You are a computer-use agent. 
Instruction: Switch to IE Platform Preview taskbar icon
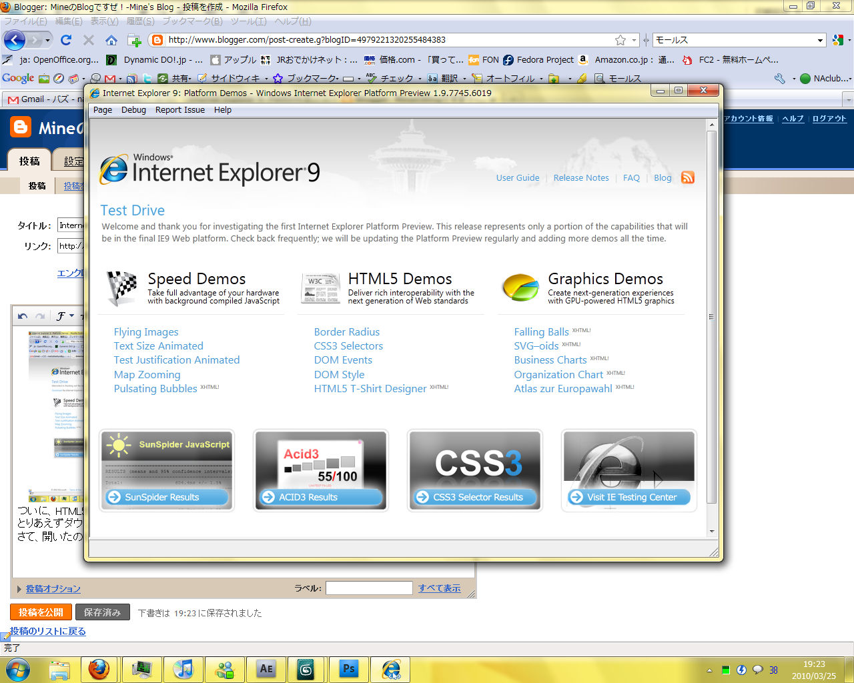[390, 669]
